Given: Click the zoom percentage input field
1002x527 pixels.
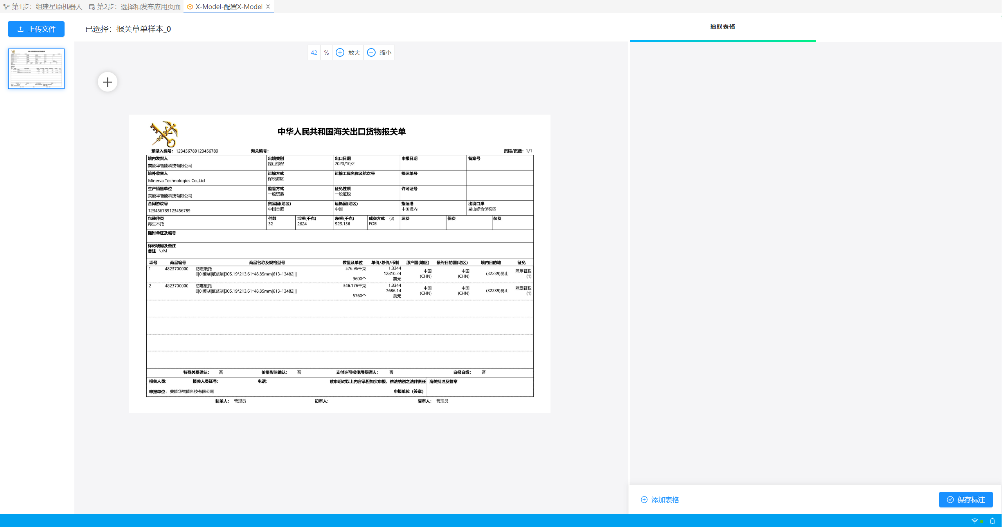Looking at the screenshot, I should coord(314,52).
